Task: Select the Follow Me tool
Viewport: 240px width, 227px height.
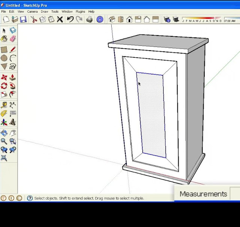Action: 13,86
